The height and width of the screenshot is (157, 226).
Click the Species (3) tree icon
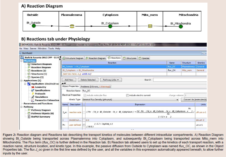coord(29,77)
